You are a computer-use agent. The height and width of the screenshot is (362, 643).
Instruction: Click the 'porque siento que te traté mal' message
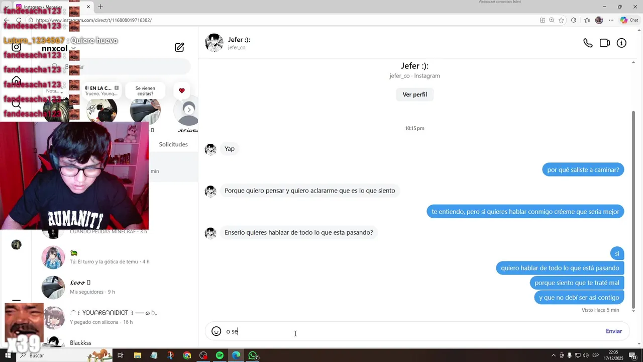point(577,283)
